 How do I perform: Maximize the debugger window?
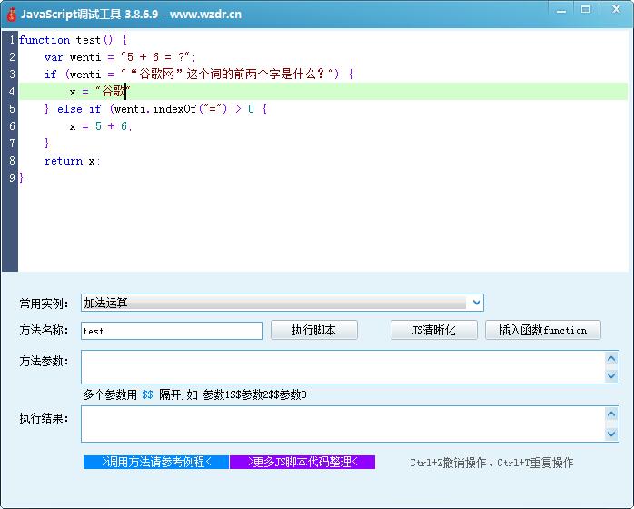[586, 10]
